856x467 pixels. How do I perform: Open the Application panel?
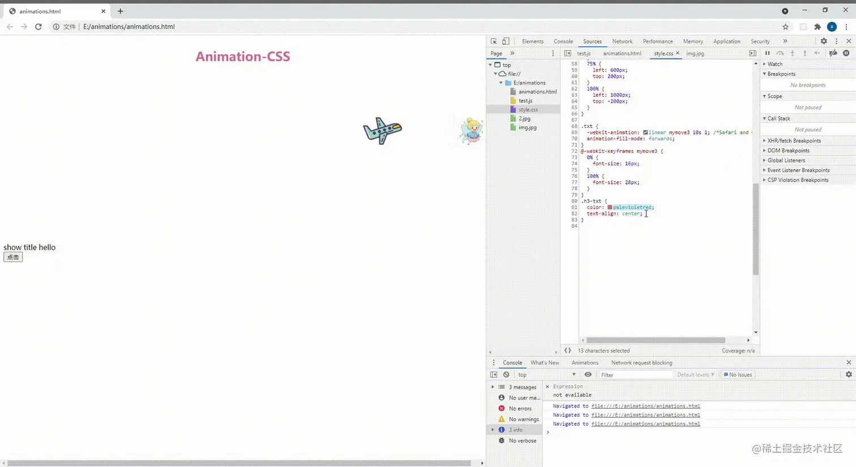(726, 41)
